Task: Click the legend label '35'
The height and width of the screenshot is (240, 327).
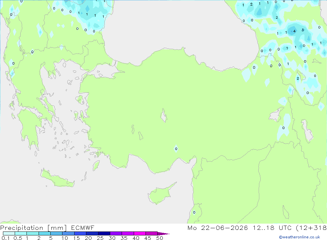Action: click(124, 238)
